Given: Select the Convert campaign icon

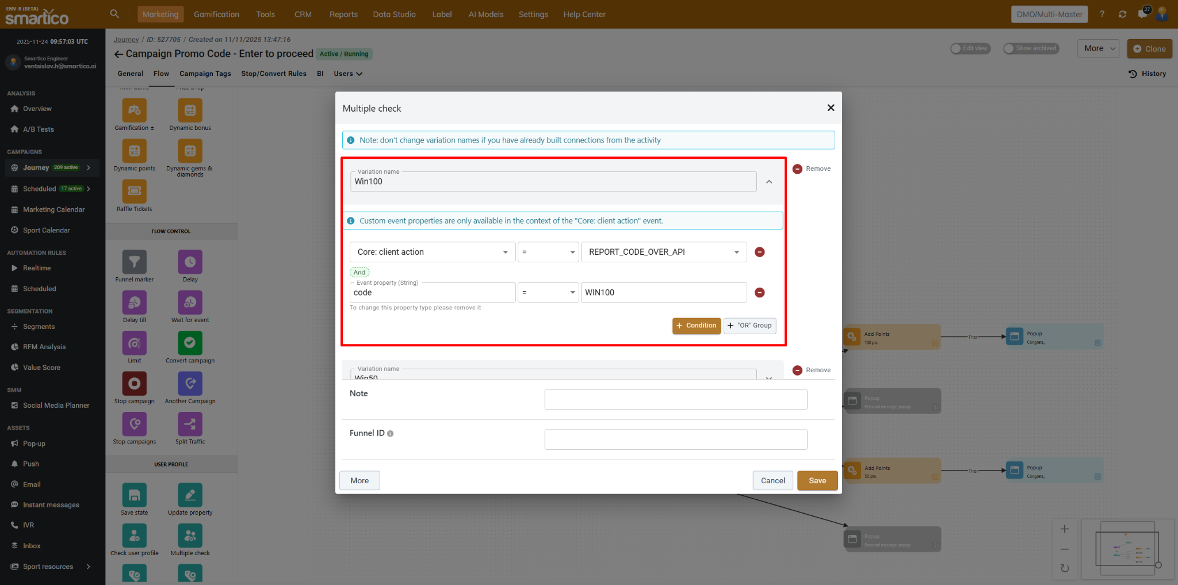Looking at the screenshot, I should 190,343.
